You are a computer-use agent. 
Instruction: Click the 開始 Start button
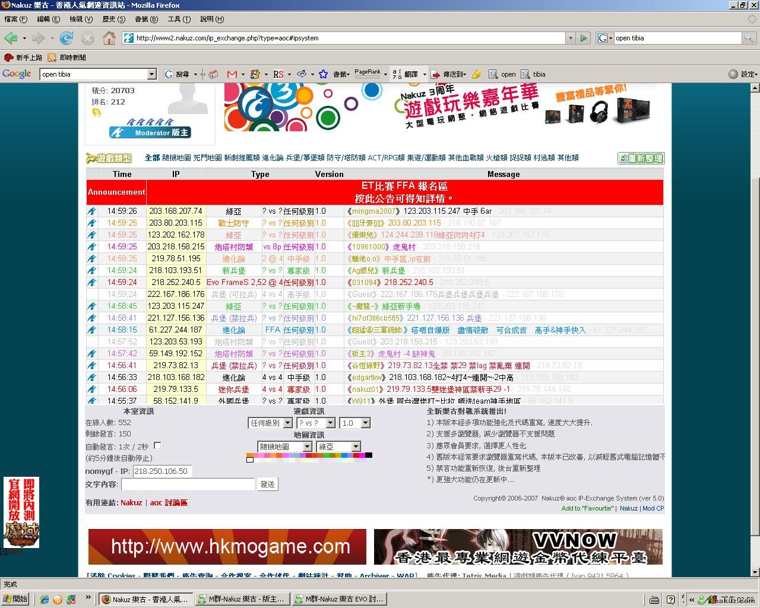coord(15,599)
